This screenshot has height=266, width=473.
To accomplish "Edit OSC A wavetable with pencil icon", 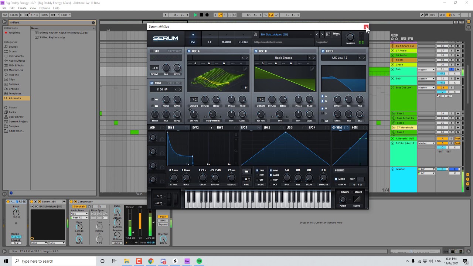I will 245,69.
